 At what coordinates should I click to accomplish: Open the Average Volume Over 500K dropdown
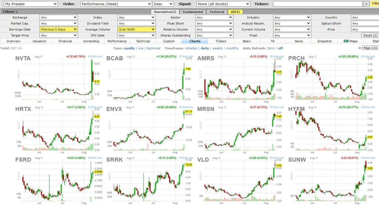tap(136, 30)
